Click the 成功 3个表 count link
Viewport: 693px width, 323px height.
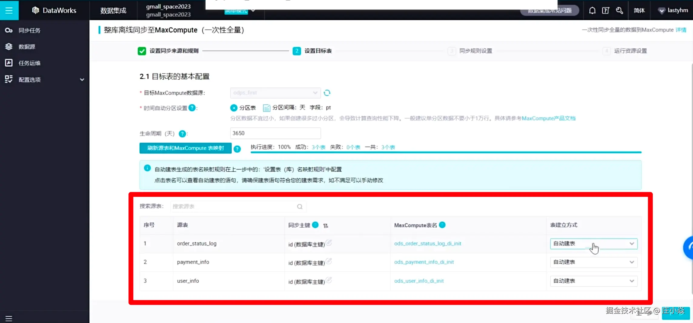click(x=319, y=147)
